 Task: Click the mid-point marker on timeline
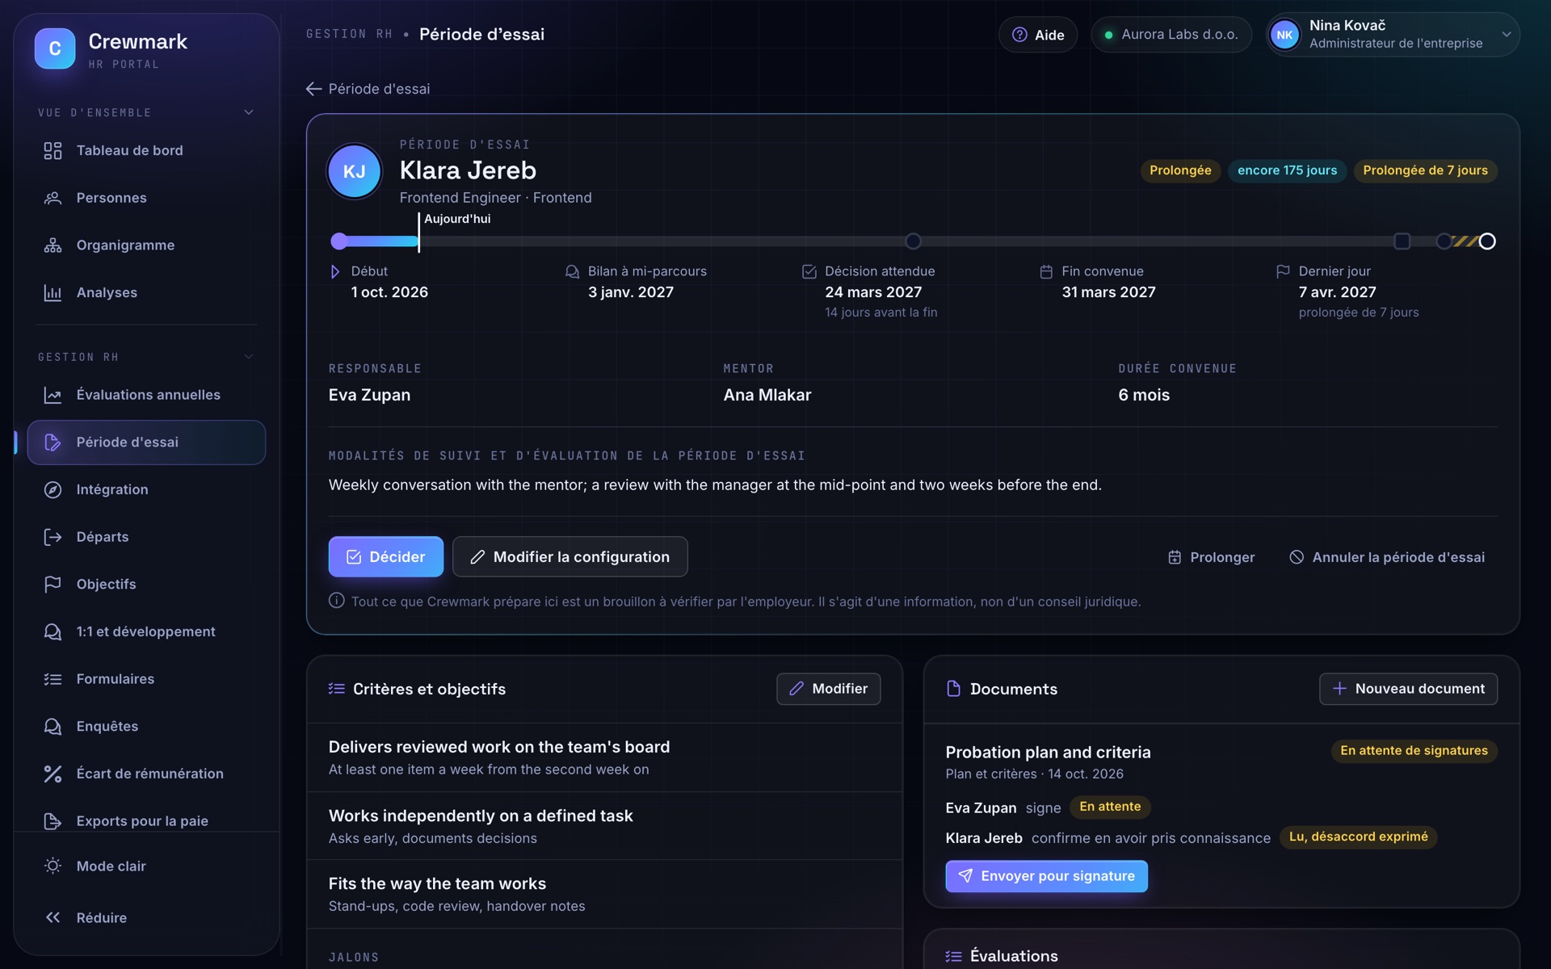click(x=913, y=241)
